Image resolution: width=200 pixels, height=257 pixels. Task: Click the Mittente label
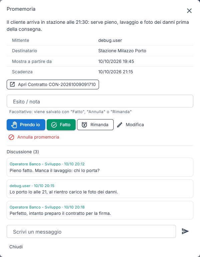pyautogui.click(x=21, y=40)
